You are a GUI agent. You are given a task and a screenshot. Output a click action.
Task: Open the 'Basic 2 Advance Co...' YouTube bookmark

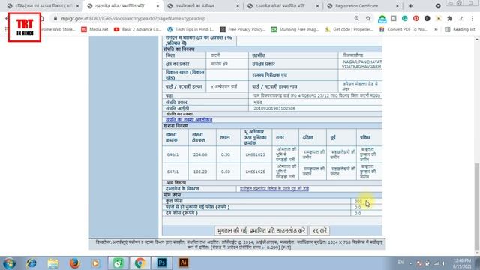(137, 29)
